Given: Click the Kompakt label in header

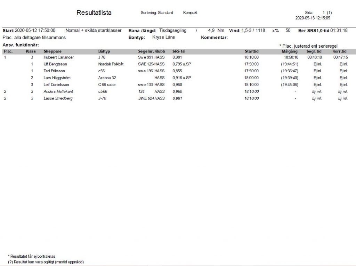Looking at the screenshot, I should (190, 13).
